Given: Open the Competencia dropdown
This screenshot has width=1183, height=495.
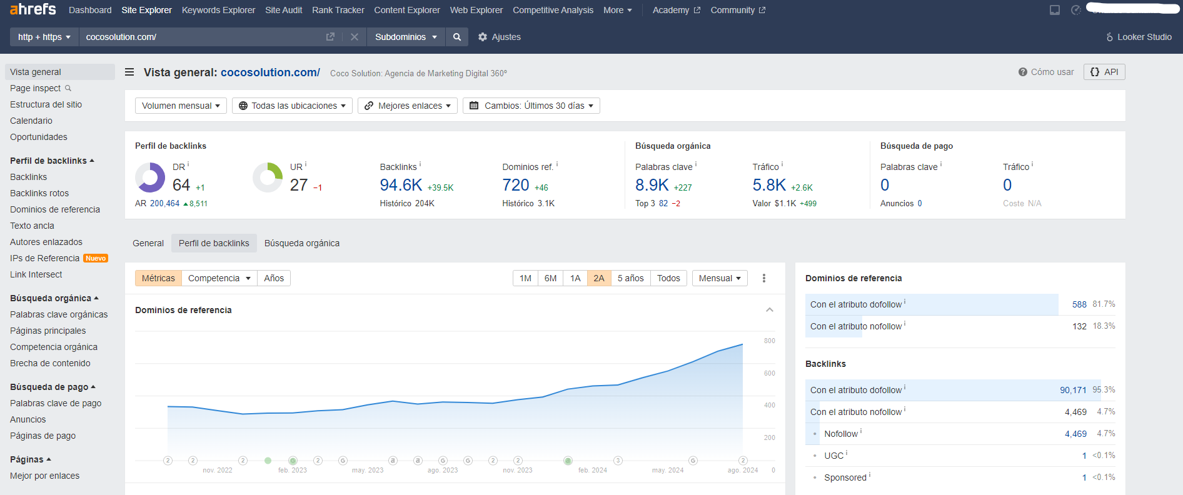Looking at the screenshot, I should pos(219,278).
